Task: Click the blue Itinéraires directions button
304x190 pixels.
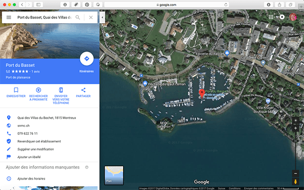Action: (x=86, y=59)
